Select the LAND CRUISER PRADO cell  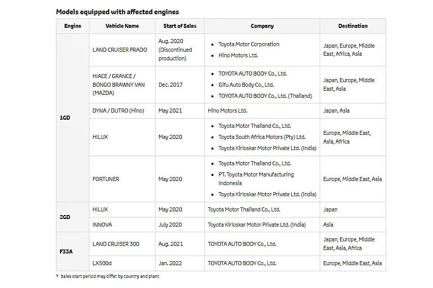(x=120, y=50)
